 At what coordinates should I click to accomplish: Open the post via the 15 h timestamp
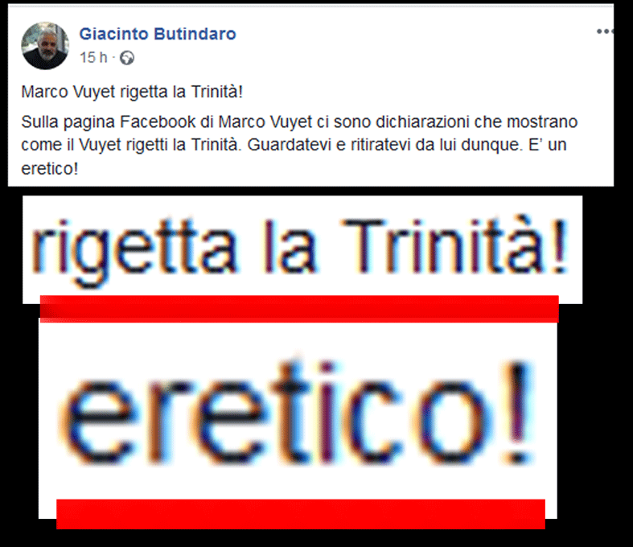pyautogui.click(x=93, y=58)
